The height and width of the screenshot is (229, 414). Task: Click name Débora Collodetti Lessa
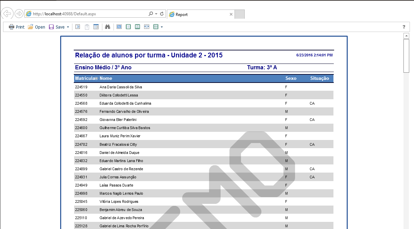(119, 95)
